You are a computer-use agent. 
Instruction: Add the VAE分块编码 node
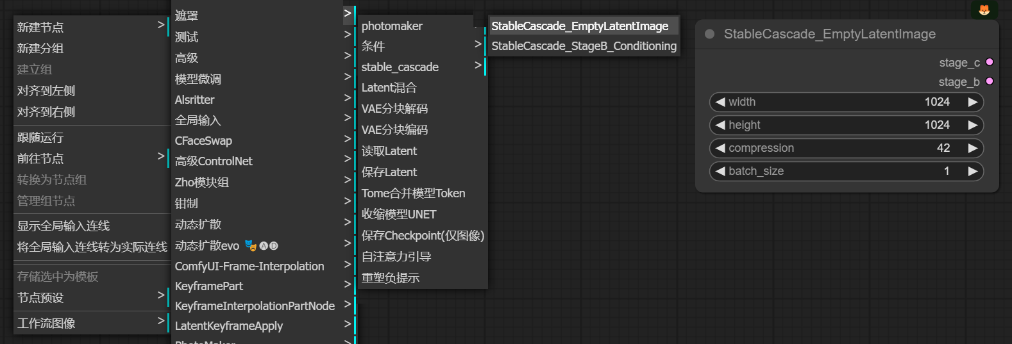point(422,129)
